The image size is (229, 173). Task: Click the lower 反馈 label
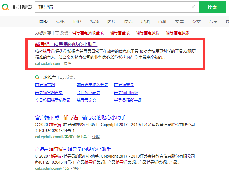70,77
